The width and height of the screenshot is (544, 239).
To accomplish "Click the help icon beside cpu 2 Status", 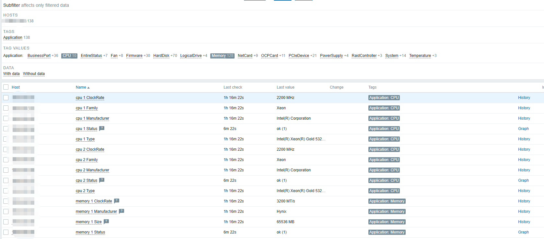I will point(102,180).
